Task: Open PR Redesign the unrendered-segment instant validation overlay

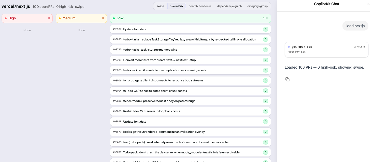Action: (x=190, y=132)
